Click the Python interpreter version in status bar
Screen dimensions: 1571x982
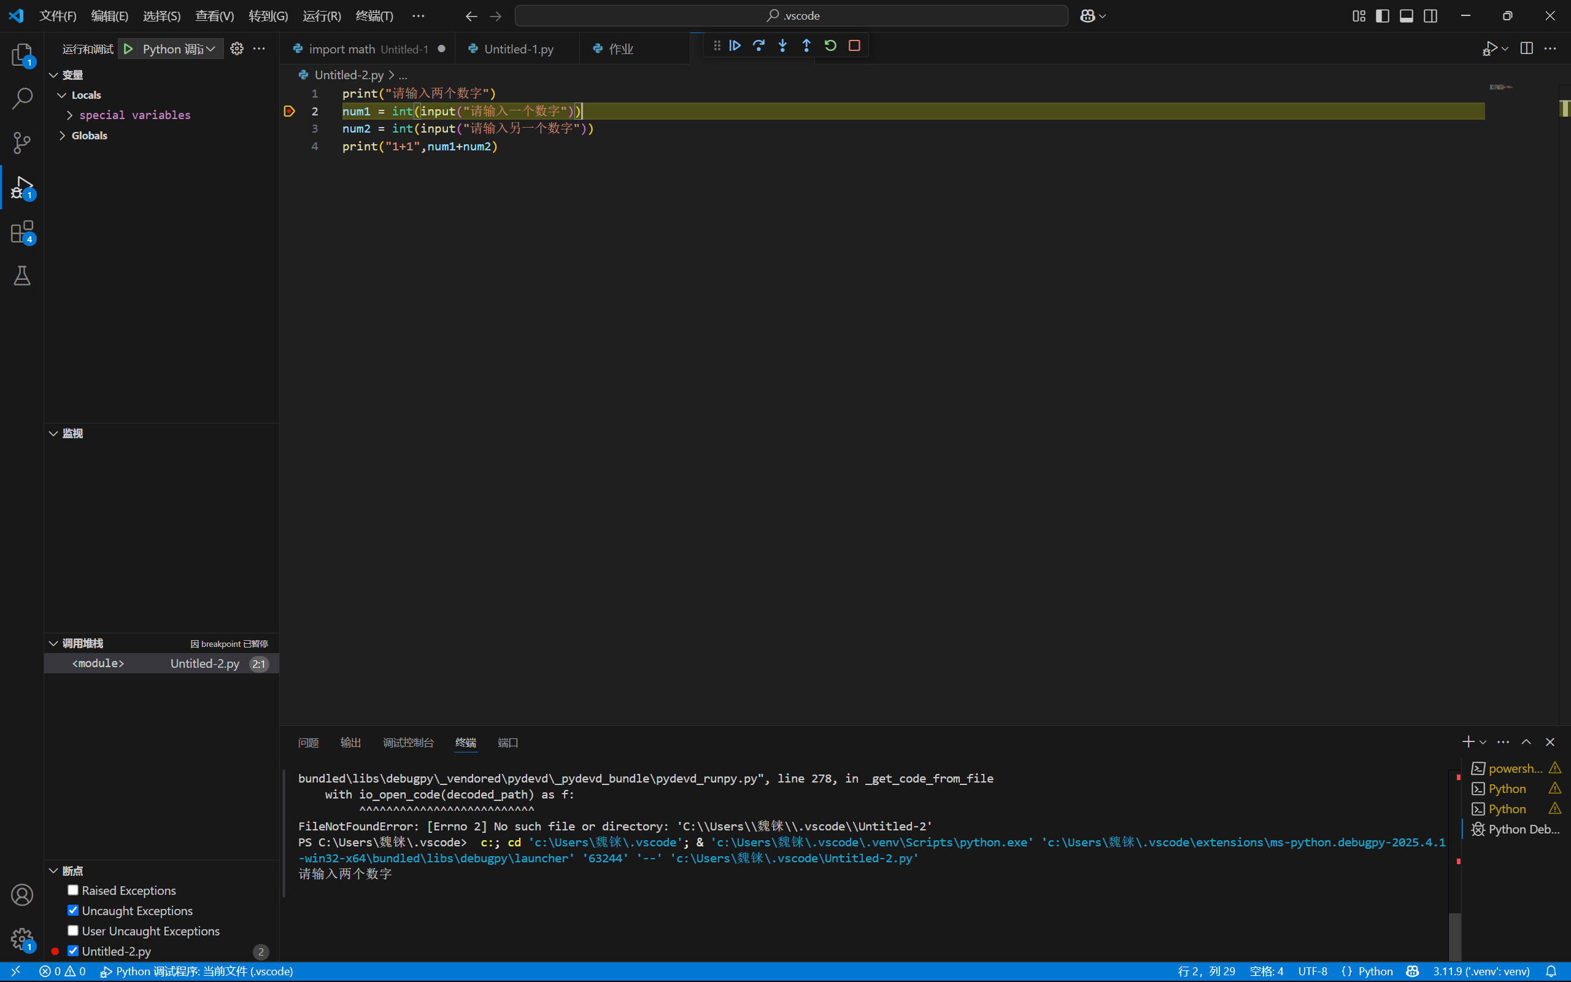point(1481,972)
